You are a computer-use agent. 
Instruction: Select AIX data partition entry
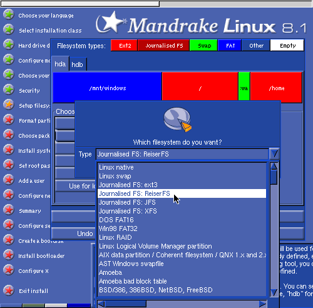click(182, 255)
